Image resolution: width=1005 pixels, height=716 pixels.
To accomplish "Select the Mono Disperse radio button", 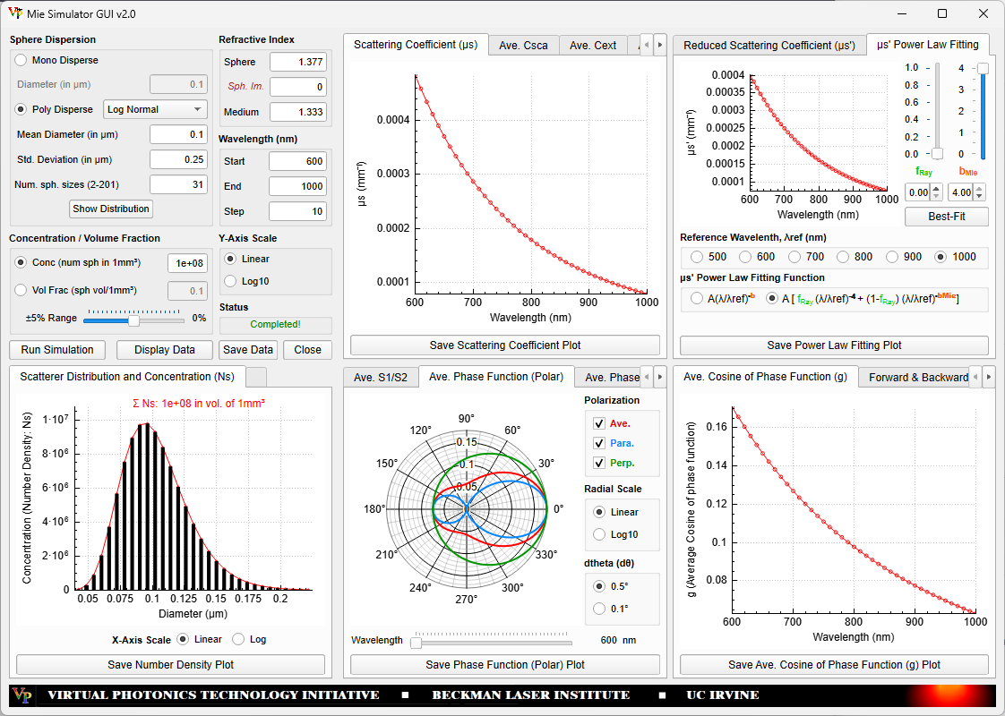I will click(x=21, y=60).
